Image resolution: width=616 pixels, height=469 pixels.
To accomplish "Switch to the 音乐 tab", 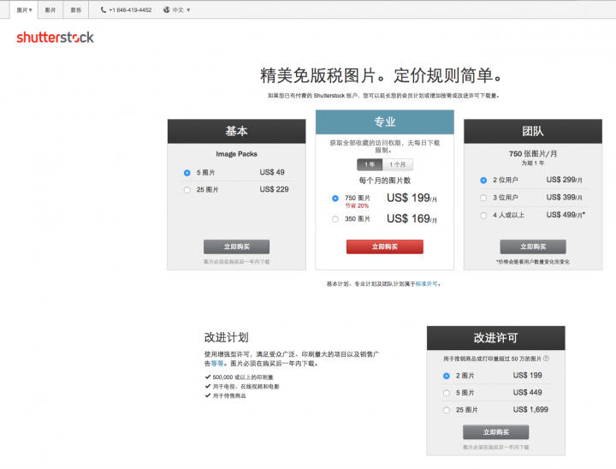I will point(76,9).
